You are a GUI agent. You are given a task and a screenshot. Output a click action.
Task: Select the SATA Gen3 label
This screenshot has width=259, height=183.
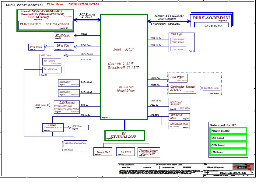tap(86, 82)
